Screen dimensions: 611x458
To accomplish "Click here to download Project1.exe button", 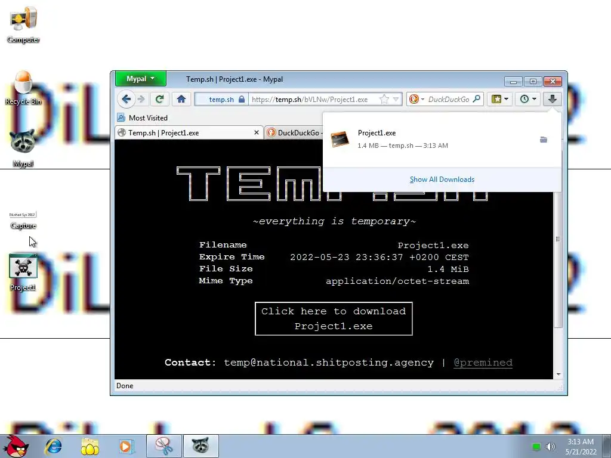I will pos(334,318).
